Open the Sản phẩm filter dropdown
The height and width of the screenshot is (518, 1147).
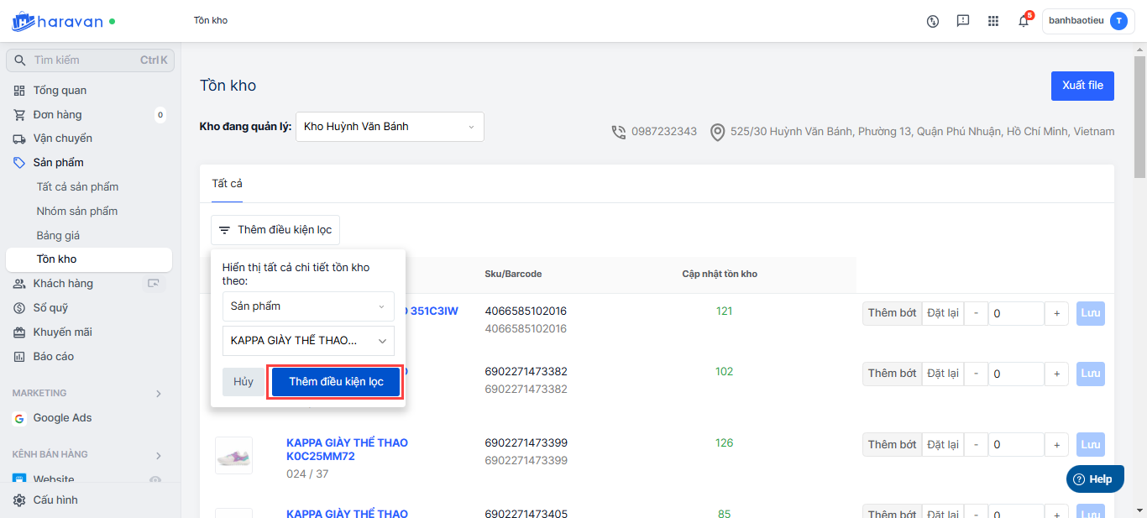pyautogui.click(x=308, y=306)
